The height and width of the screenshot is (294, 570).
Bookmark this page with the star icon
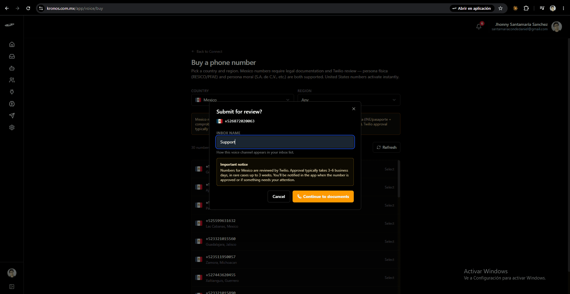pyautogui.click(x=500, y=8)
